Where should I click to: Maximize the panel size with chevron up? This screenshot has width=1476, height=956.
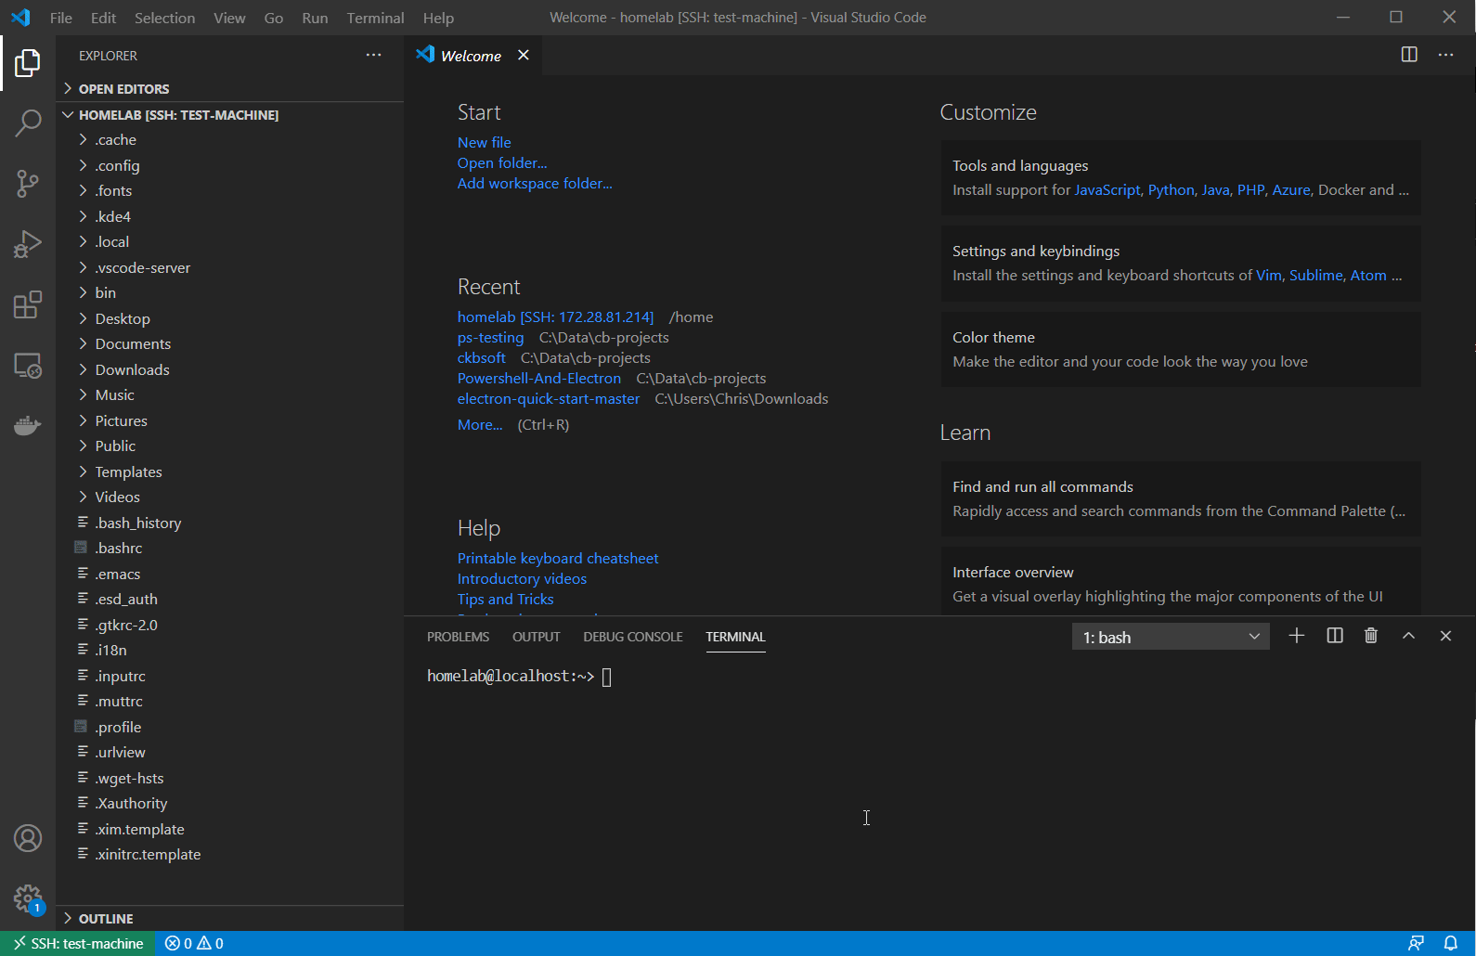pyautogui.click(x=1408, y=636)
